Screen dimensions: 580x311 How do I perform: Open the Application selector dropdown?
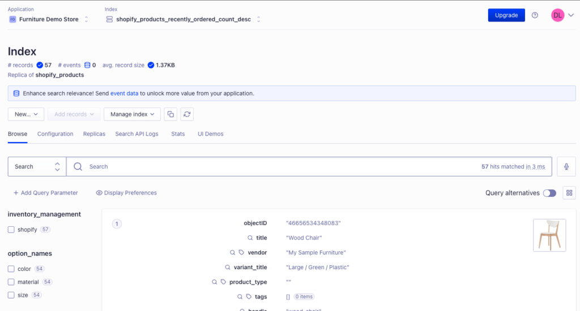click(x=49, y=19)
